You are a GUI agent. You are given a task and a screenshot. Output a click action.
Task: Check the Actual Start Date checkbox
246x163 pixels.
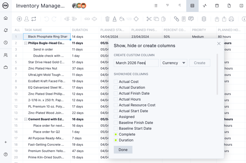(116, 111)
